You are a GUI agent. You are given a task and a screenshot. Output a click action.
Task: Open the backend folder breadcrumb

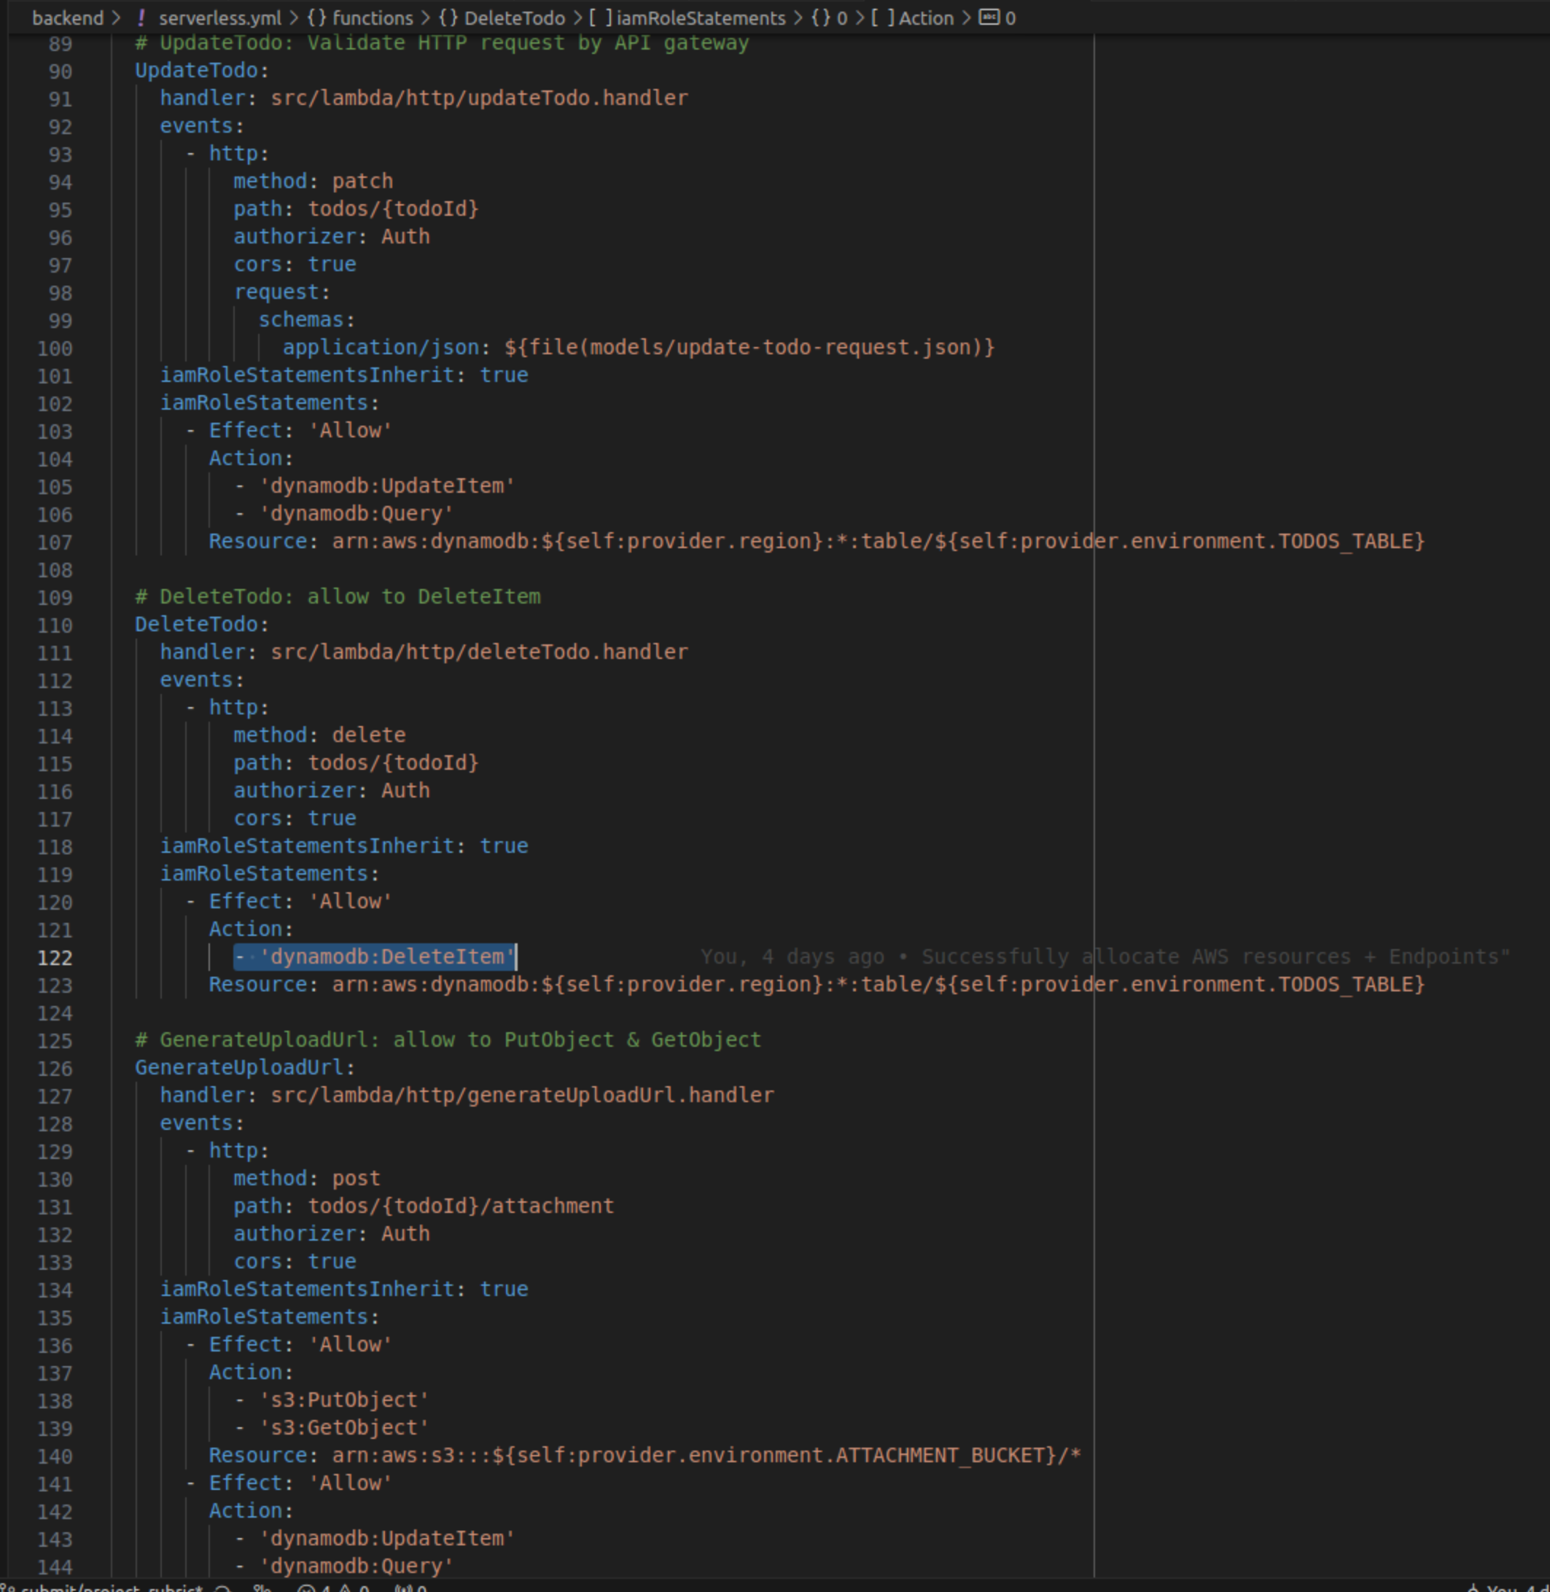(68, 18)
